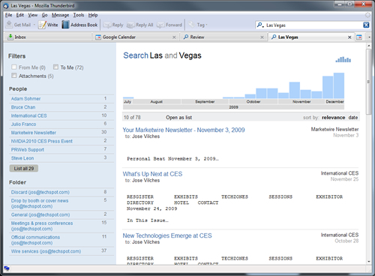Click the scroll-up arrow of results scrollbar
The image size is (375, 276).
369,46
